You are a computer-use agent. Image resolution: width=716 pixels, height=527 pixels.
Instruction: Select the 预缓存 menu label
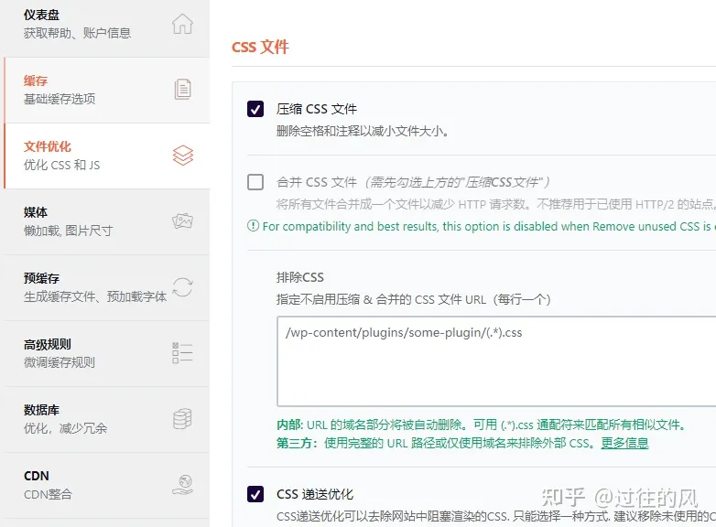41,278
